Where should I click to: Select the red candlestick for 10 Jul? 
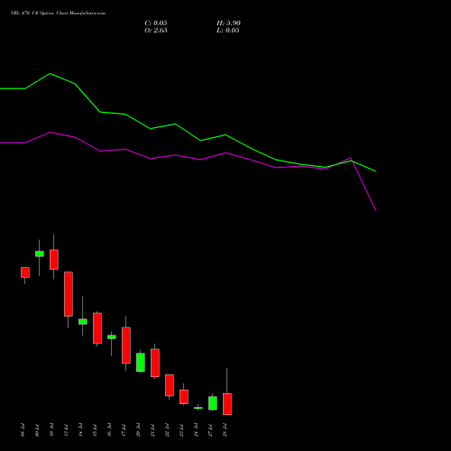point(54,260)
